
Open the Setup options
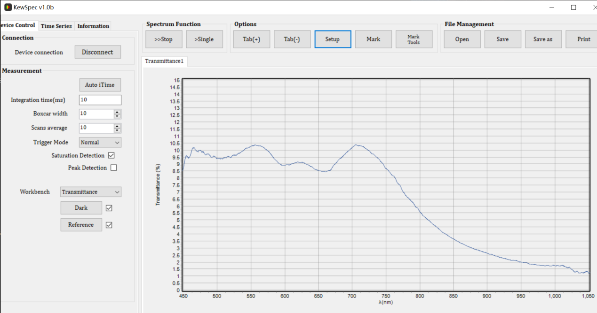333,39
